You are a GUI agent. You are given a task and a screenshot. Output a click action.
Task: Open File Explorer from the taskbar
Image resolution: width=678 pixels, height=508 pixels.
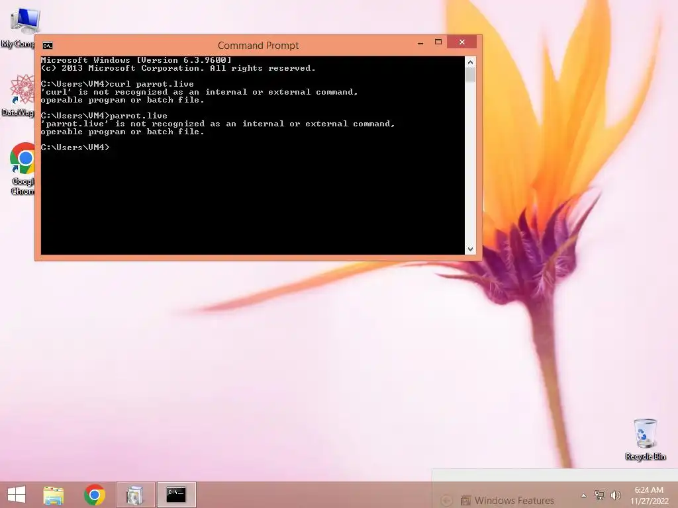pyautogui.click(x=54, y=495)
